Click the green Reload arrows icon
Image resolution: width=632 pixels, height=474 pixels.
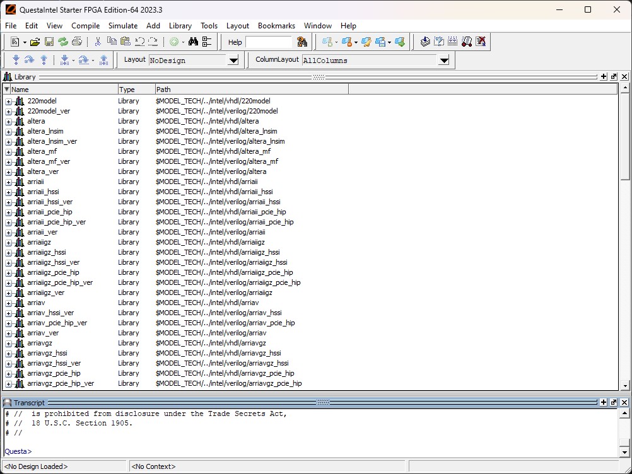pos(63,42)
